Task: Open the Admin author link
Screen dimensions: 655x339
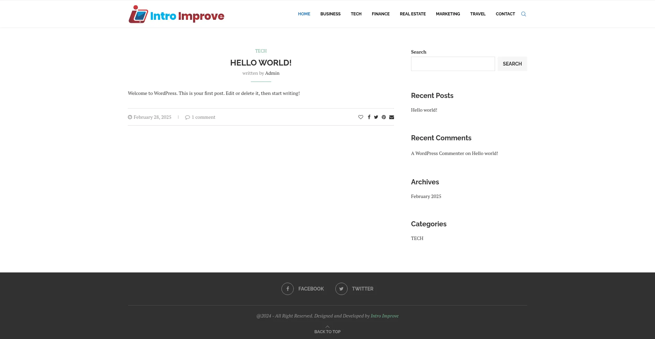Action: [x=272, y=73]
